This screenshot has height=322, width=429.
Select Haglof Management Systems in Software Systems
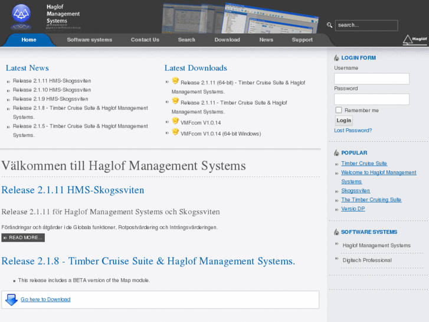376,246
